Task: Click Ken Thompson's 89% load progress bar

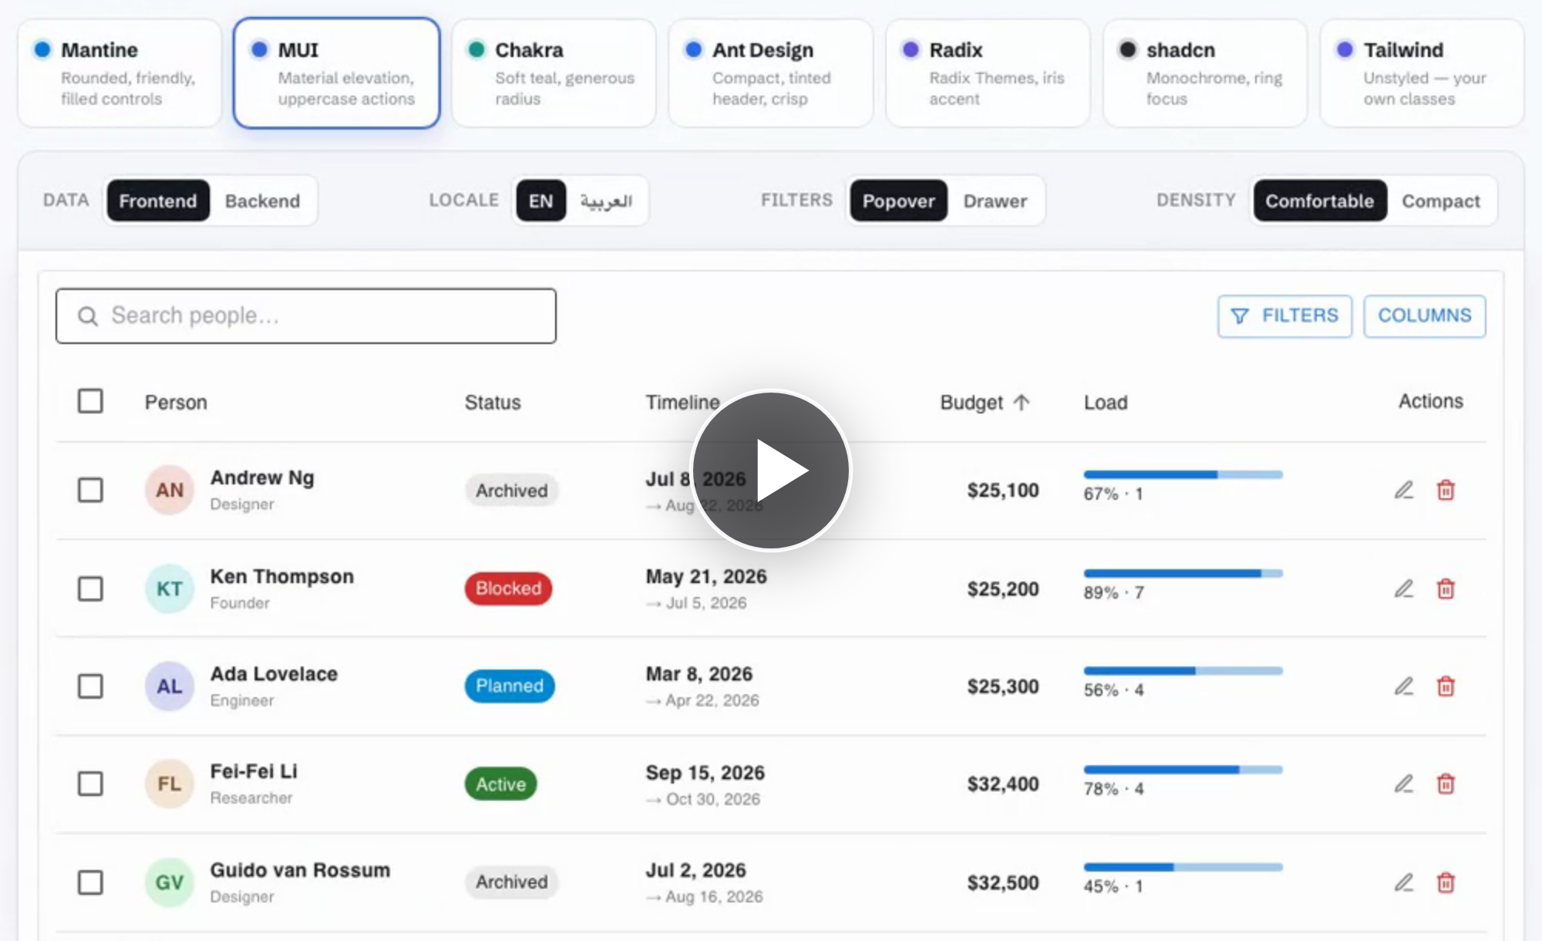Action: click(1183, 573)
